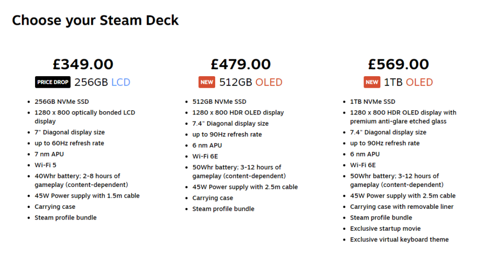
Task: Select the £479.00 price
Action: click(240, 64)
